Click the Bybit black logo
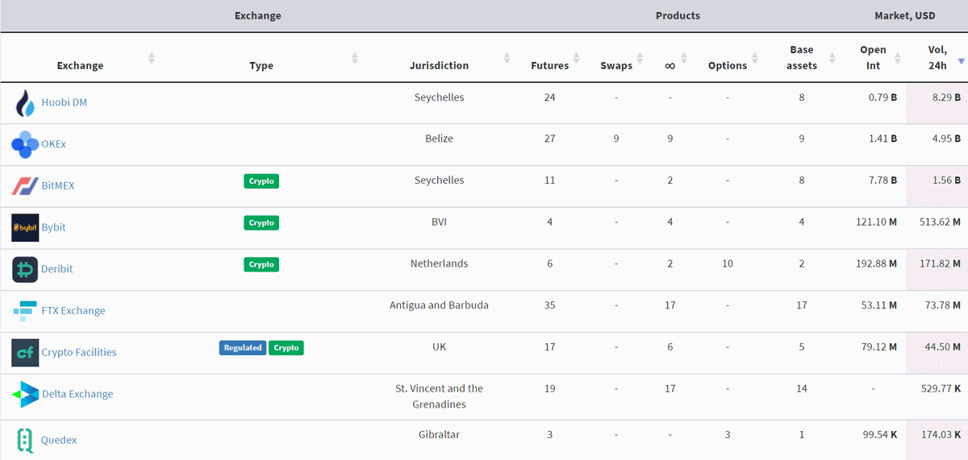The height and width of the screenshot is (460, 968). tap(25, 227)
